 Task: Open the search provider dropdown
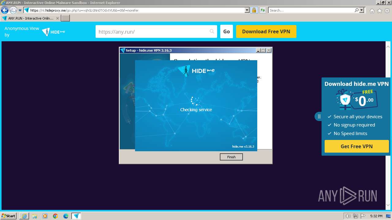click(x=362, y=10)
